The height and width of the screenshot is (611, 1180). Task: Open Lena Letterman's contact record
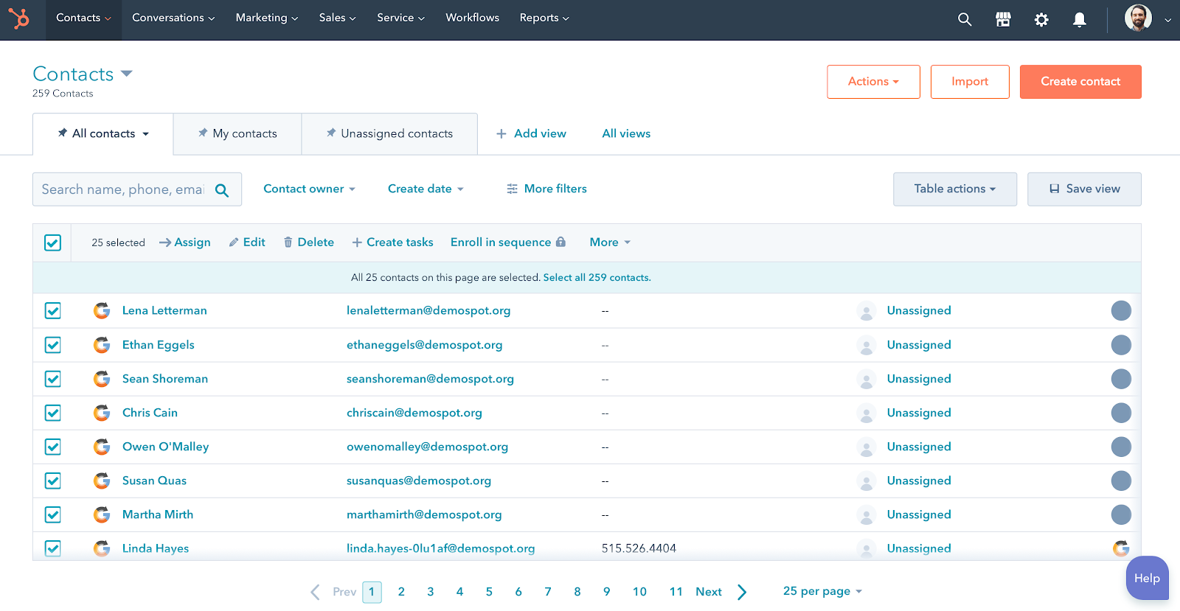point(164,311)
